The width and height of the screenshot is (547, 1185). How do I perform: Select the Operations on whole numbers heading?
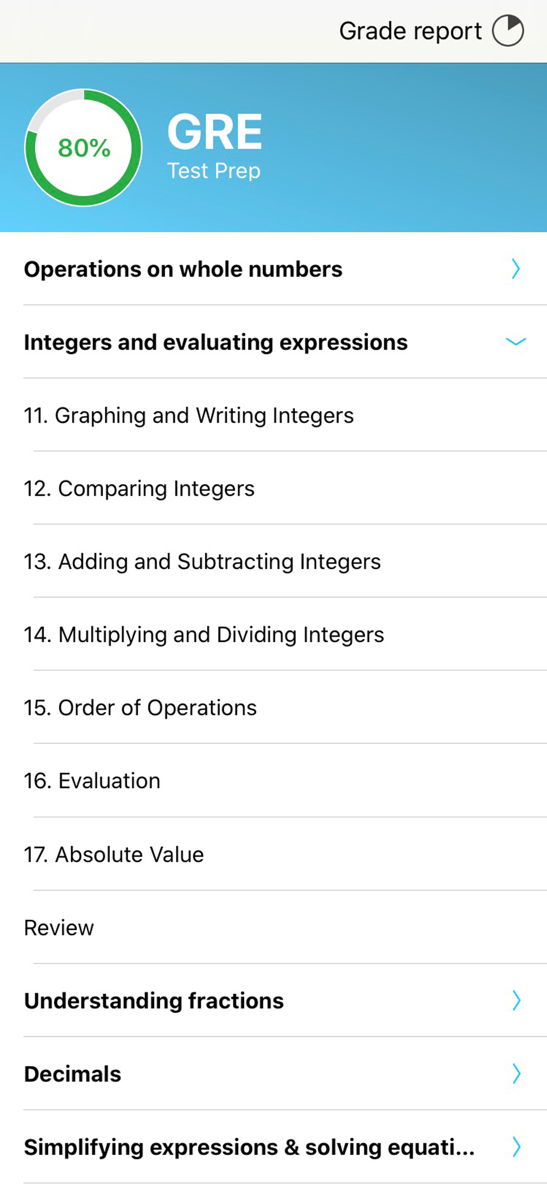click(x=183, y=269)
